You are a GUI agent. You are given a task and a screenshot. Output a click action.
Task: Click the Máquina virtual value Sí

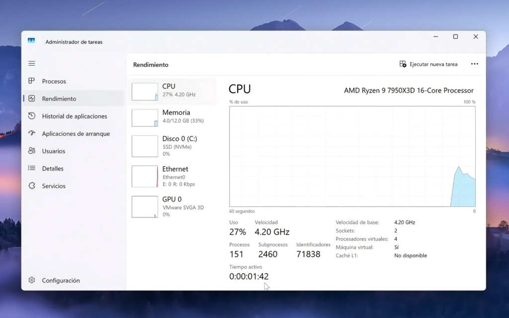[x=396, y=247]
